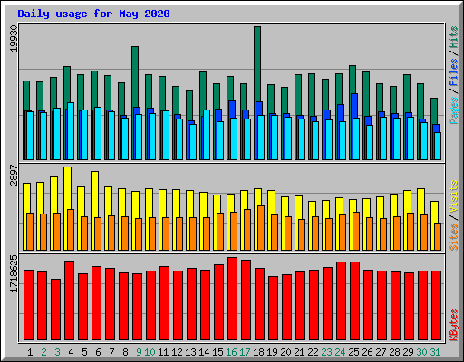The image size is (464, 362).
Task: Click the day 18 x-axis label
Action: (x=258, y=352)
